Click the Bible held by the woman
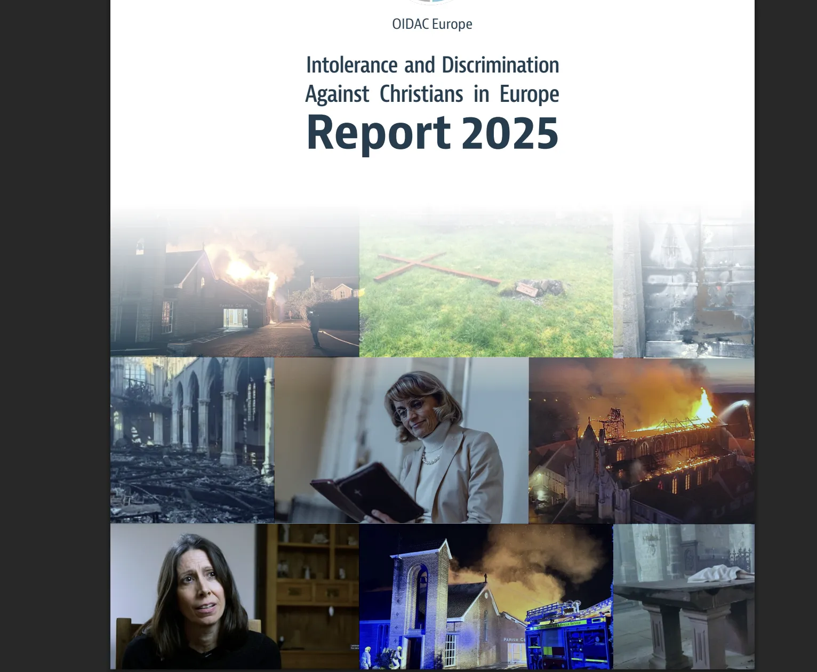 tap(367, 492)
